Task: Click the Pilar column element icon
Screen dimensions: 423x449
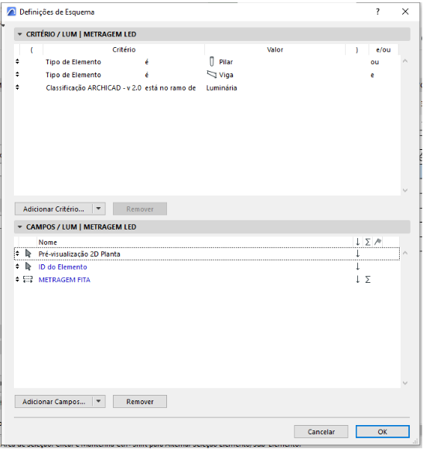Action: coord(212,62)
